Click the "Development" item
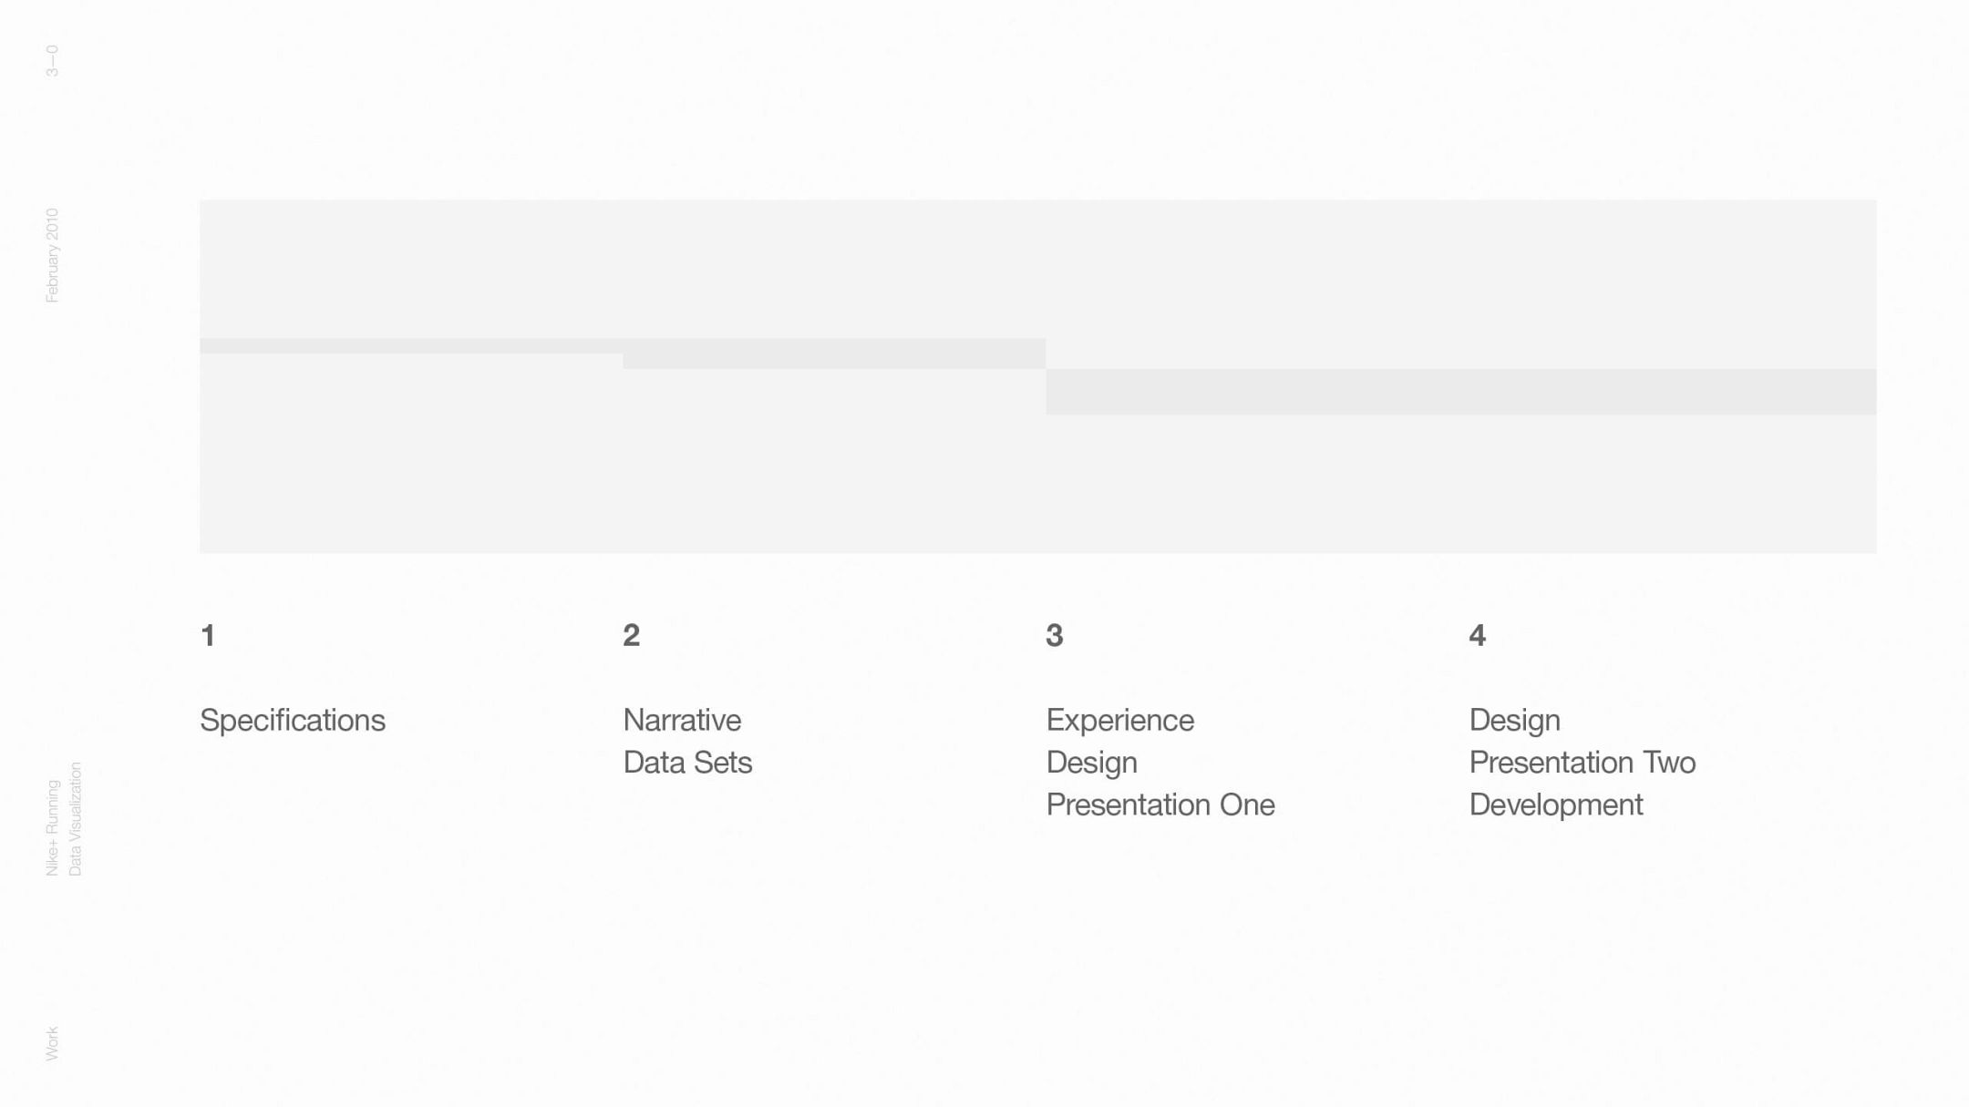The width and height of the screenshot is (1969, 1107). pyautogui.click(x=1555, y=805)
